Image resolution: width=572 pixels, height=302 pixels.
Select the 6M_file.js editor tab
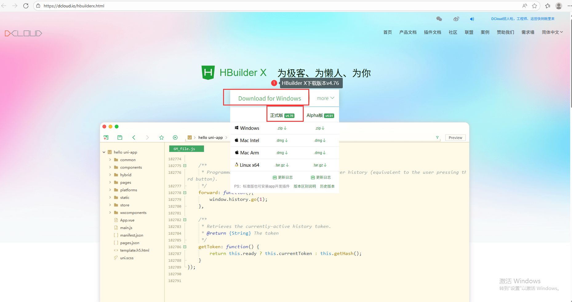click(186, 149)
